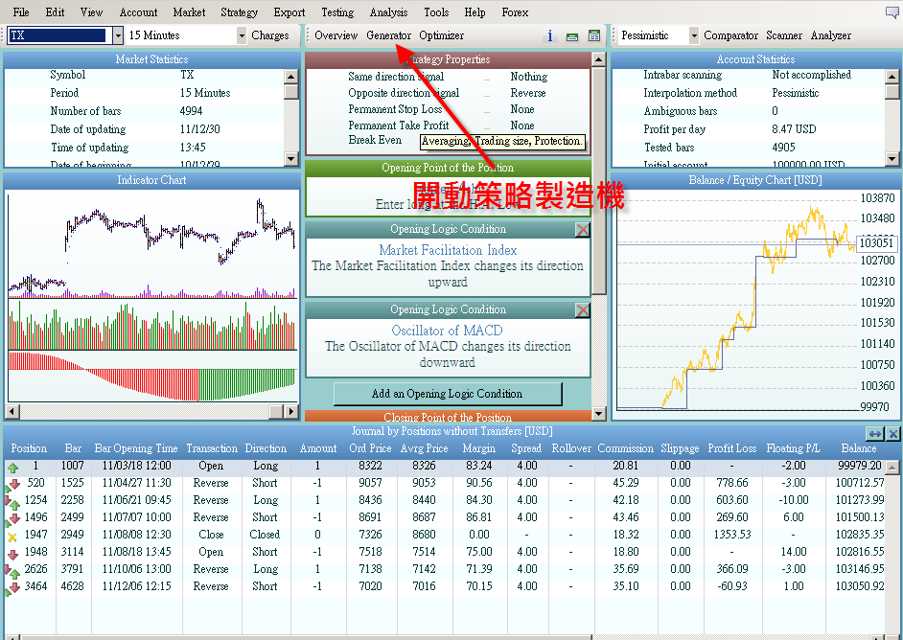Click the Closing Point of the Position header

click(x=448, y=416)
